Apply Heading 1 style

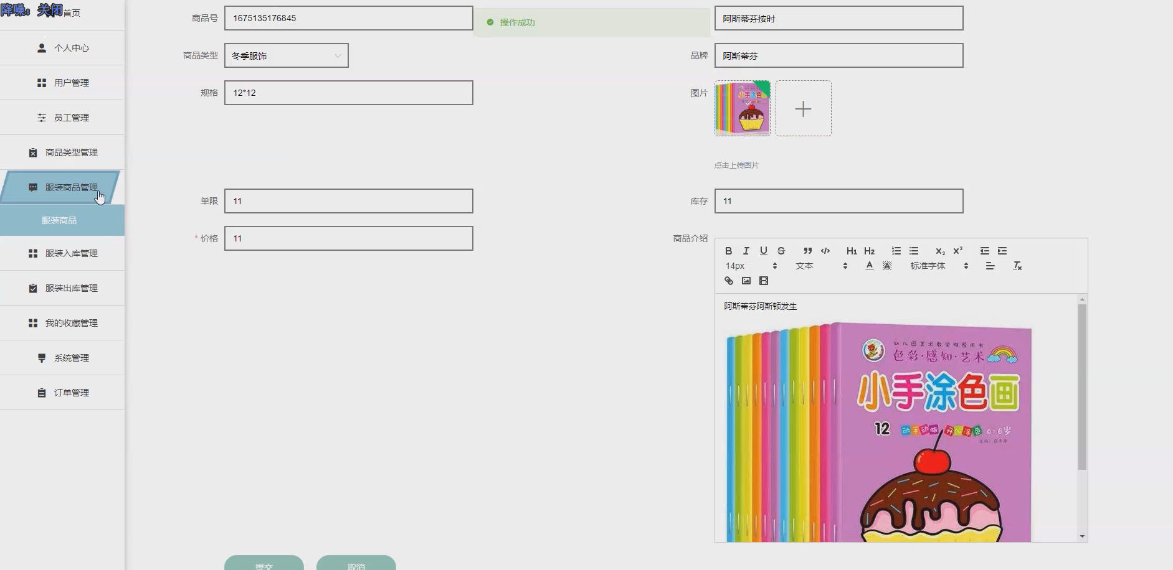click(x=852, y=251)
